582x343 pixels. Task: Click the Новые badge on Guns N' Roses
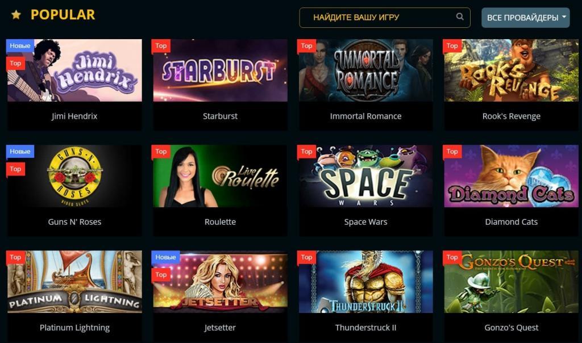tap(20, 152)
